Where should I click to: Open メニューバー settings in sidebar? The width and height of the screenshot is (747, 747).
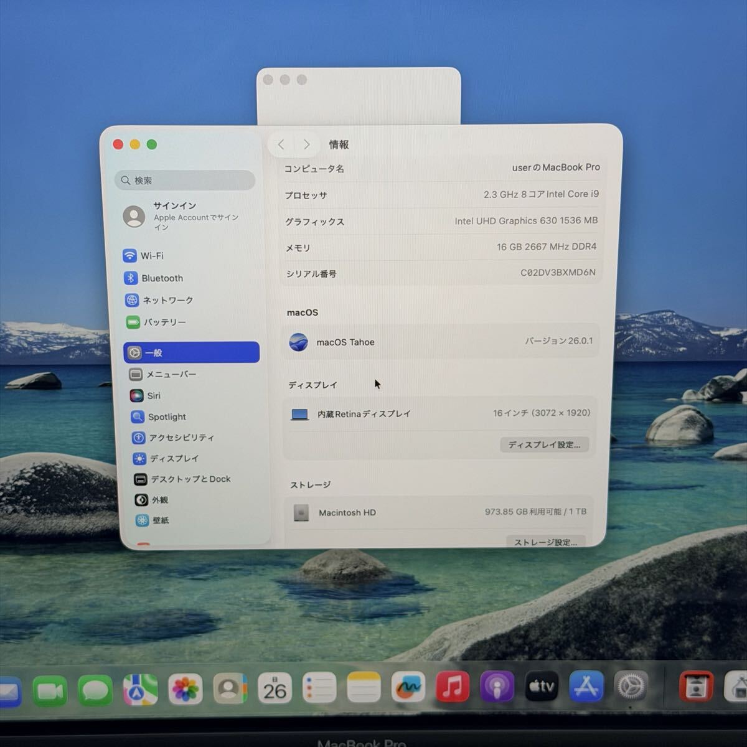(x=162, y=374)
